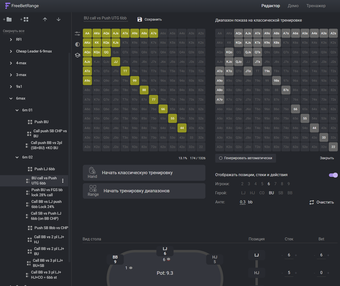Image resolution: width=340 pixels, height=286 pixels.
Task: Toggle the A6s cell in the yellow range grid
Action: point(163,33)
